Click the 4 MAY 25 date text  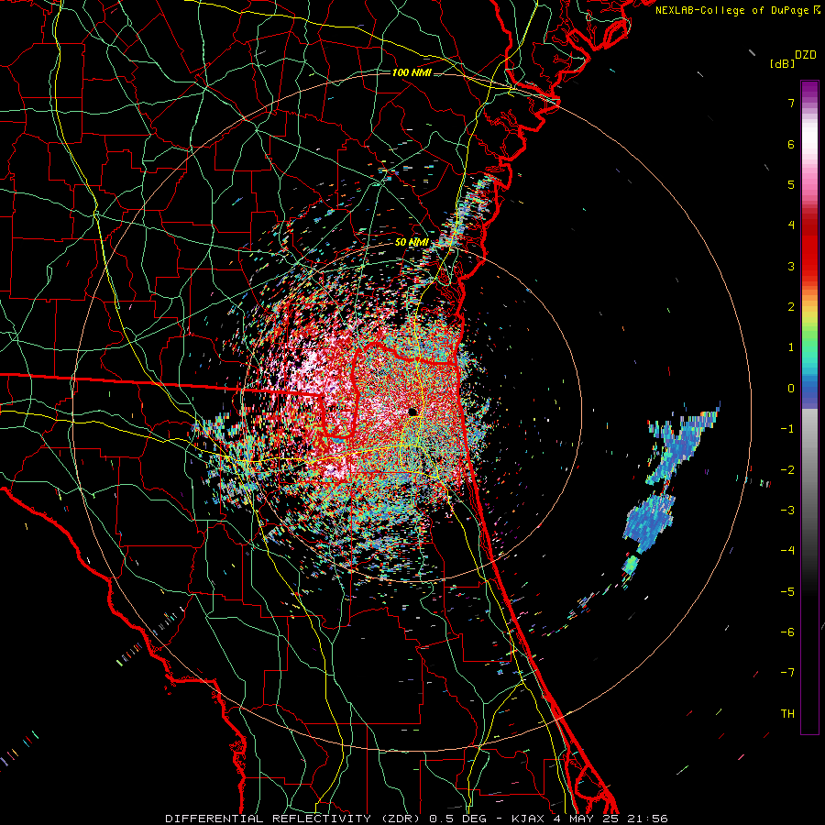(586, 819)
